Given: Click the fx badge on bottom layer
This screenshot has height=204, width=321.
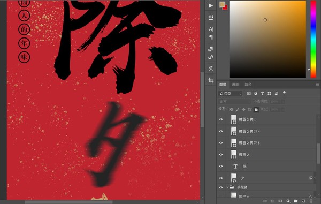Looking at the screenshot, I should coord(311,196).
